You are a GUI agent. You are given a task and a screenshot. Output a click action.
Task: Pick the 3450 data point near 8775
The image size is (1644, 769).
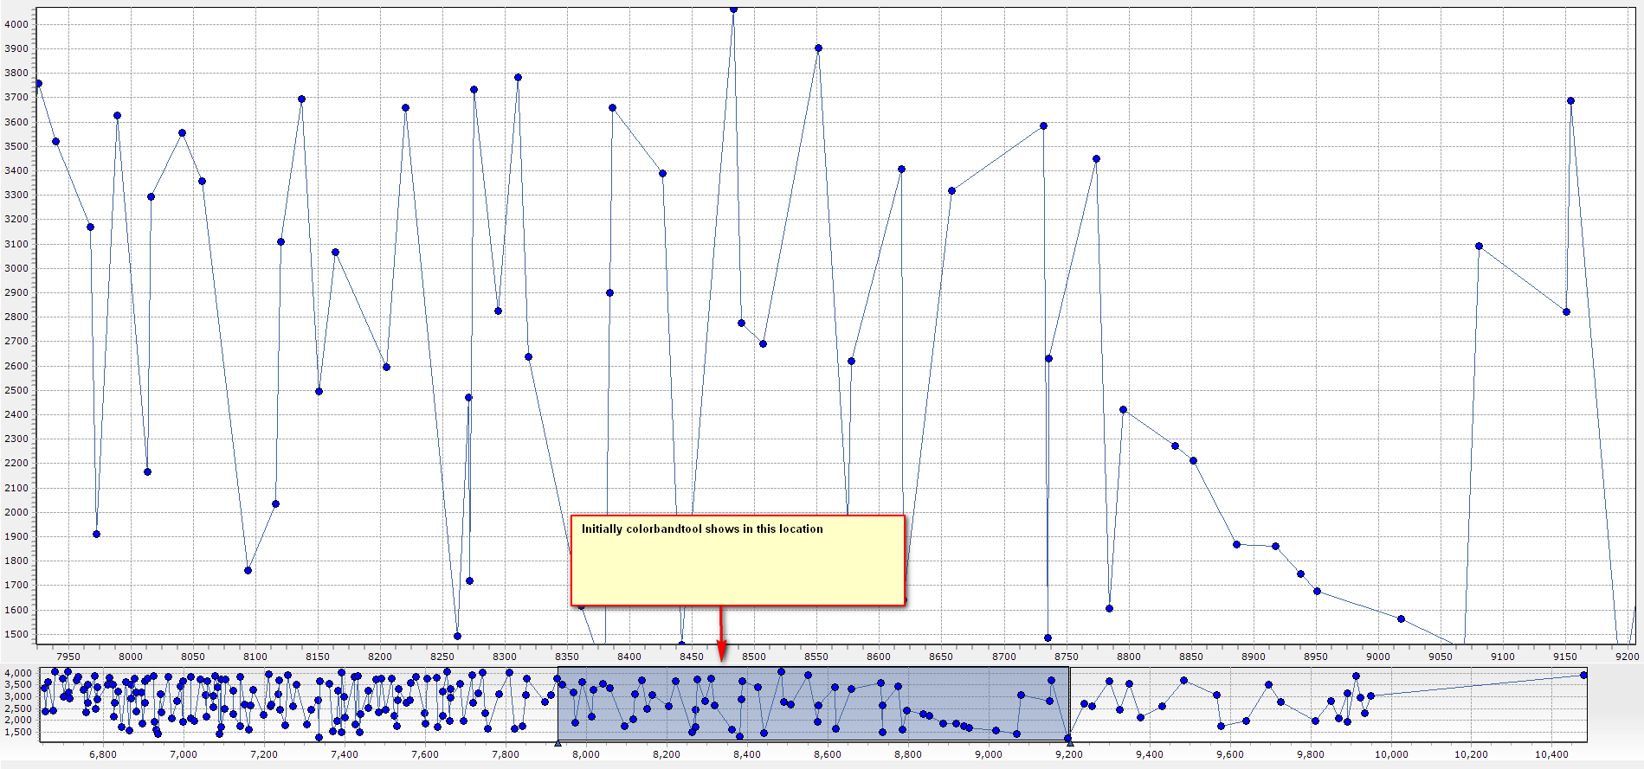pyautogui.click(x=1096, y=158)
